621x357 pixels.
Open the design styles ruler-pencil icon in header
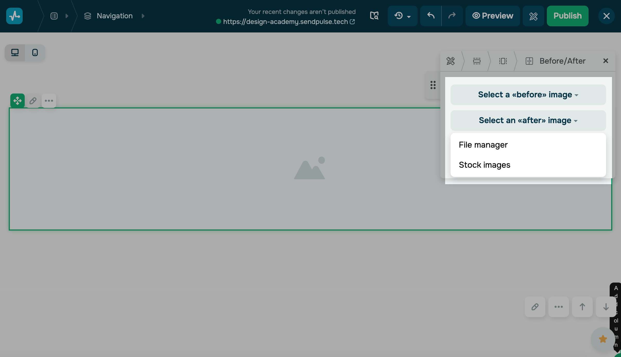click(x=533, y=16)
